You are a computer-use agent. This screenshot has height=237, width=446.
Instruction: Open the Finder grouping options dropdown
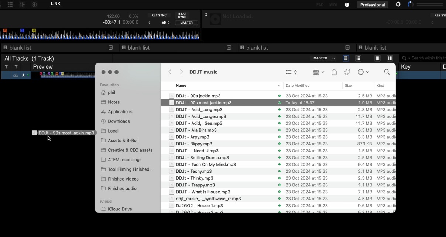[x=318, y=72]
